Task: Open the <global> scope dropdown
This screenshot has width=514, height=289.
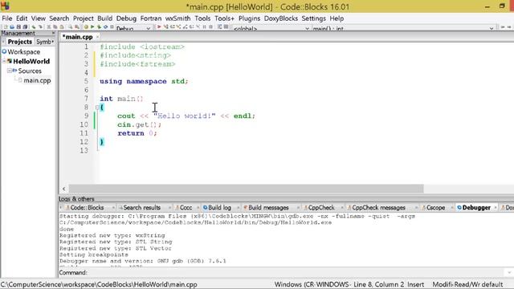Action: [307, 29]
